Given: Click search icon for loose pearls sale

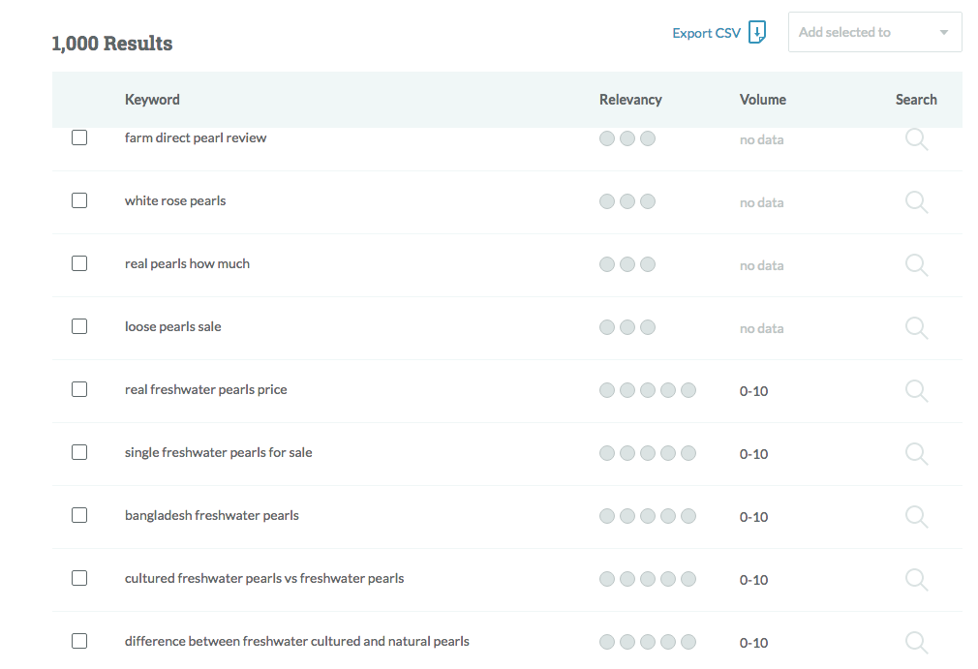Looking at the screenshot, I should point(916,328).
